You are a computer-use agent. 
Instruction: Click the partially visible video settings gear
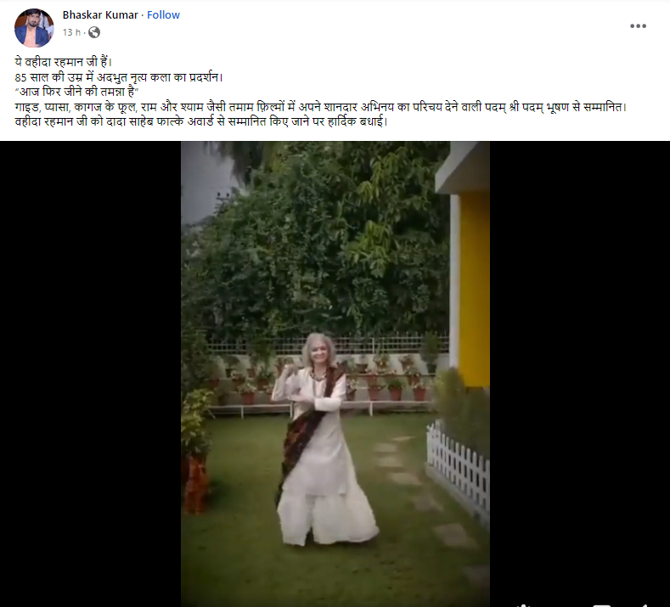pyautogui.click(x=524, y=605)
